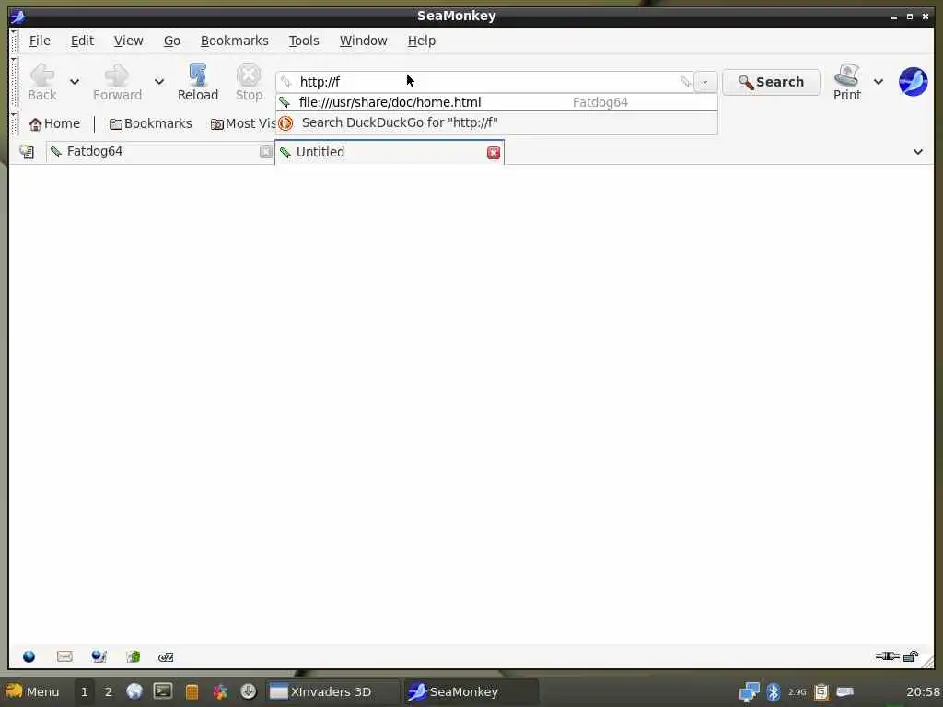Open the View menu

(129, 41)
